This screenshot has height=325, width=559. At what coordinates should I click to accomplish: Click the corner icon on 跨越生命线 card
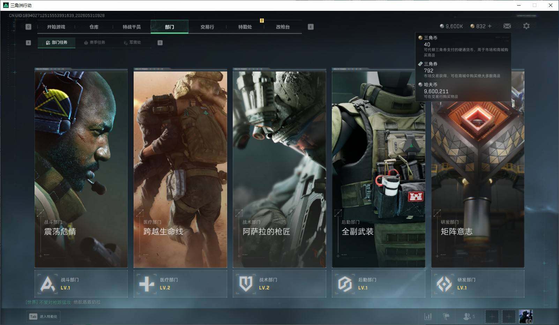click(140, 213)
